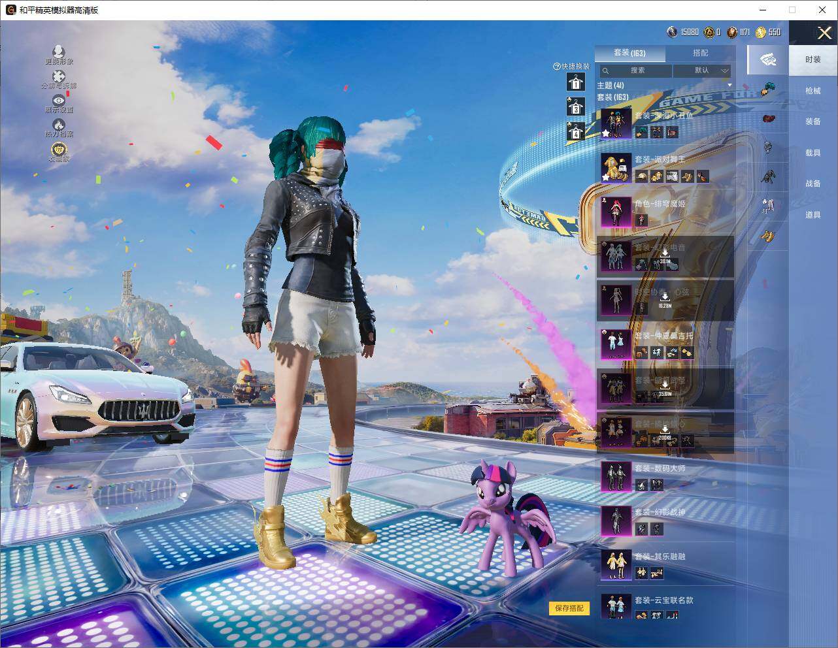Viewport: 838px width, 648px height.
Task: Switch to the 套装(163) tab
Action: 629,54
